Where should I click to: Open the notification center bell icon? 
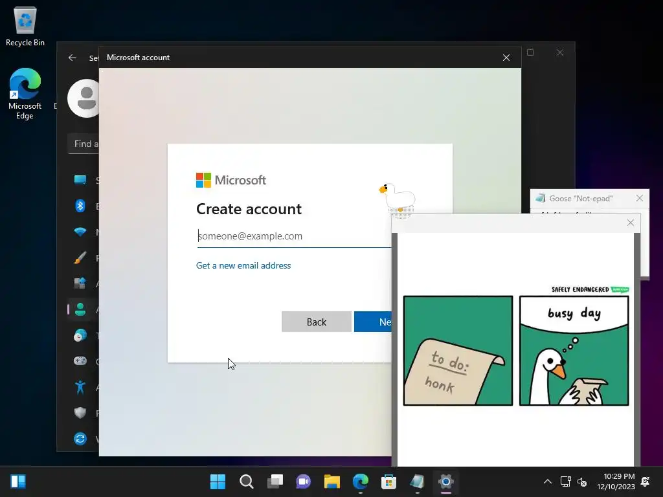(x=646, y=481)
